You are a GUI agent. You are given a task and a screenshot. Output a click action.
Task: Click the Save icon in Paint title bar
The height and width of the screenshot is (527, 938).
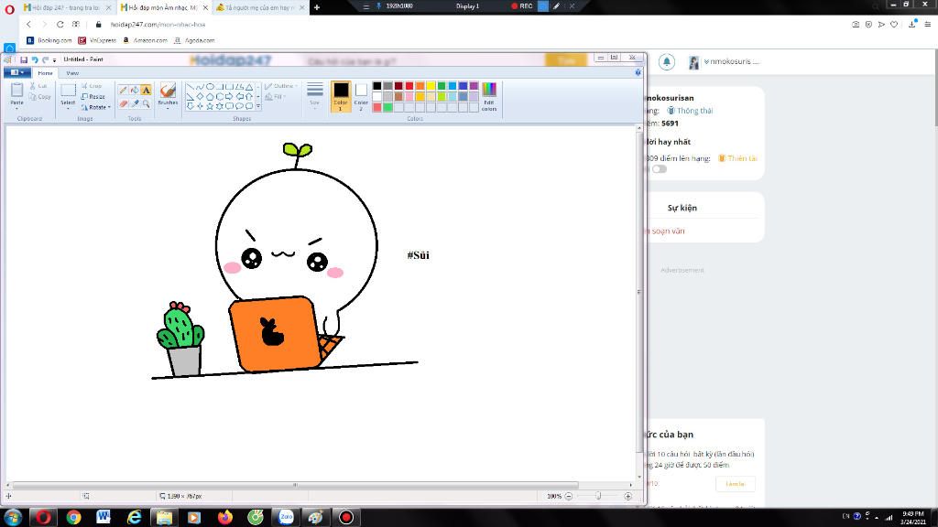click(x=24, y=59)
